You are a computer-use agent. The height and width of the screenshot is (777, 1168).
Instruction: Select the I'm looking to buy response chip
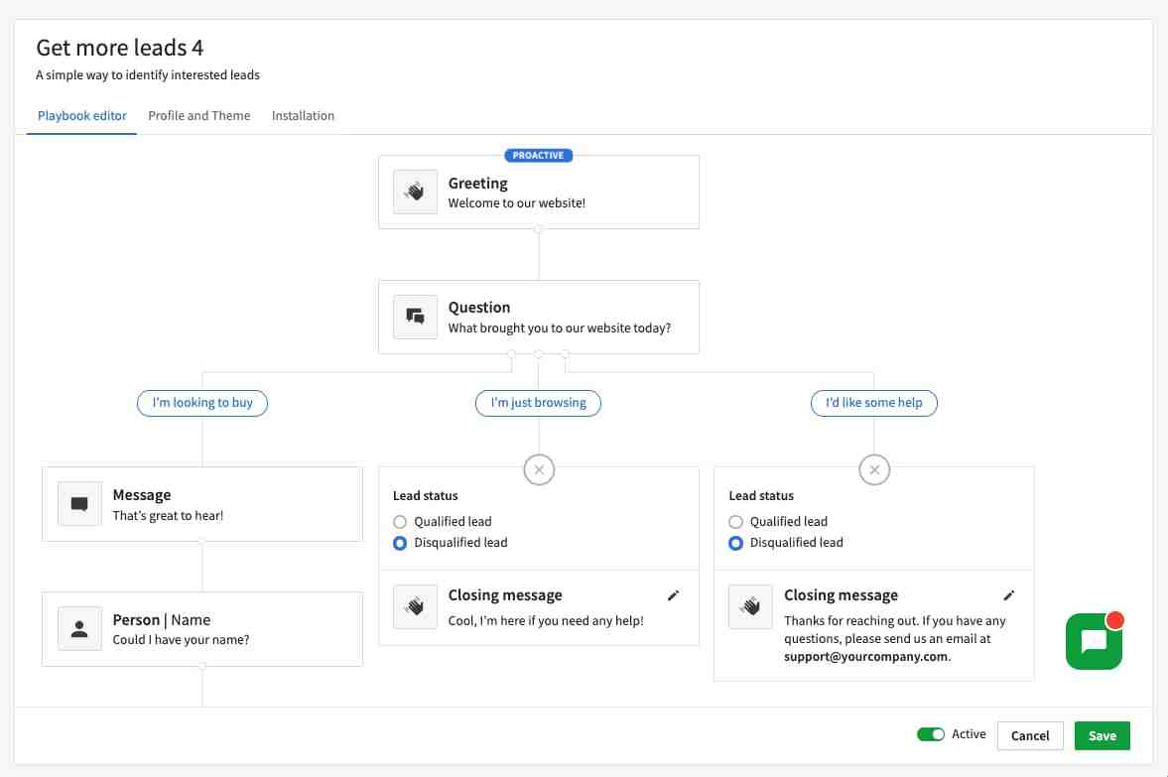click(201, 403)
